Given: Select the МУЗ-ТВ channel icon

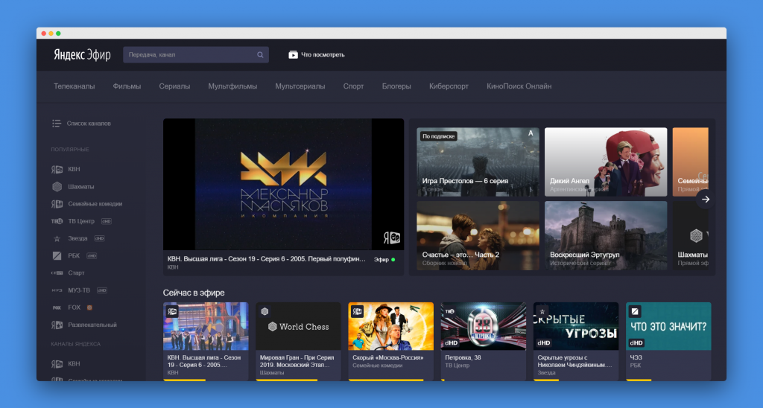Looking at the screenshot, I should tap(57, 290).
